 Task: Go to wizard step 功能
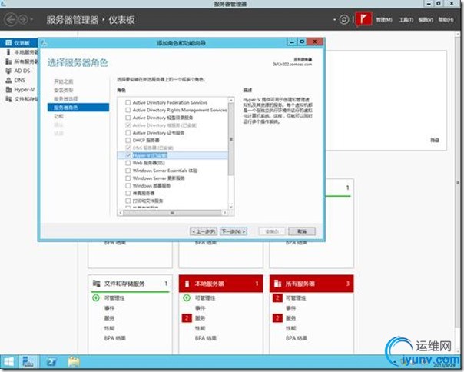coord(58,116)
